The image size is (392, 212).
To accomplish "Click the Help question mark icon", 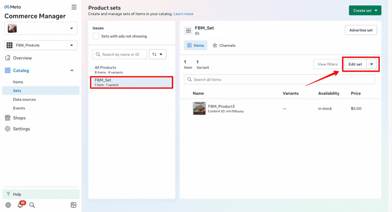I will point(8,194).
